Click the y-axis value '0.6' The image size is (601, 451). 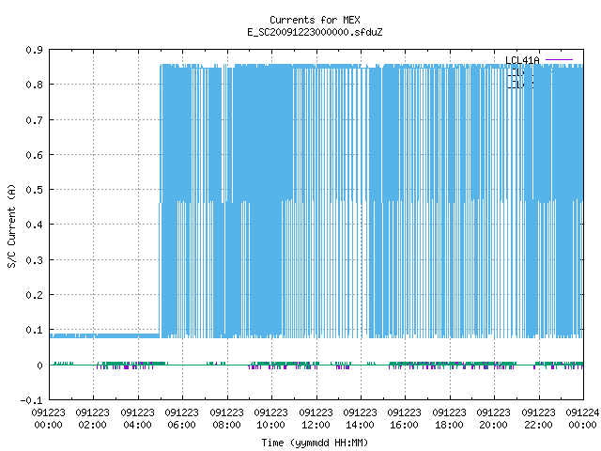pos(35,155)
